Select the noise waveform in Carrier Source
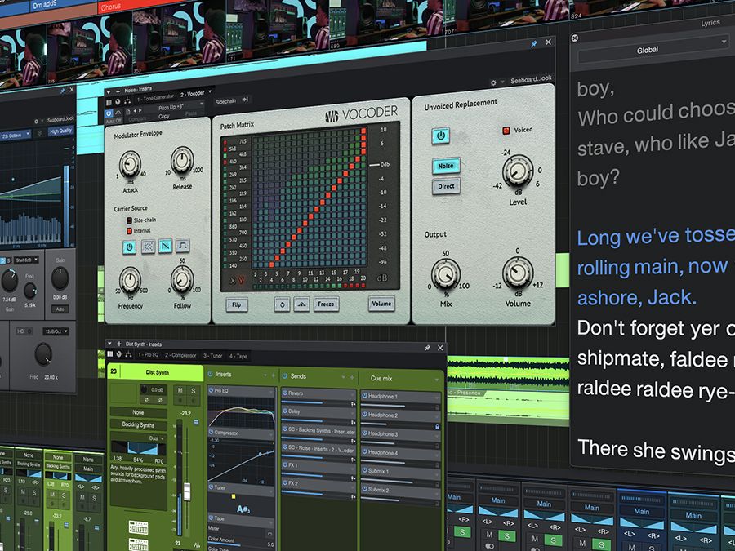The image size is (735, 551). pyautogui.click(x=148, y=247)
